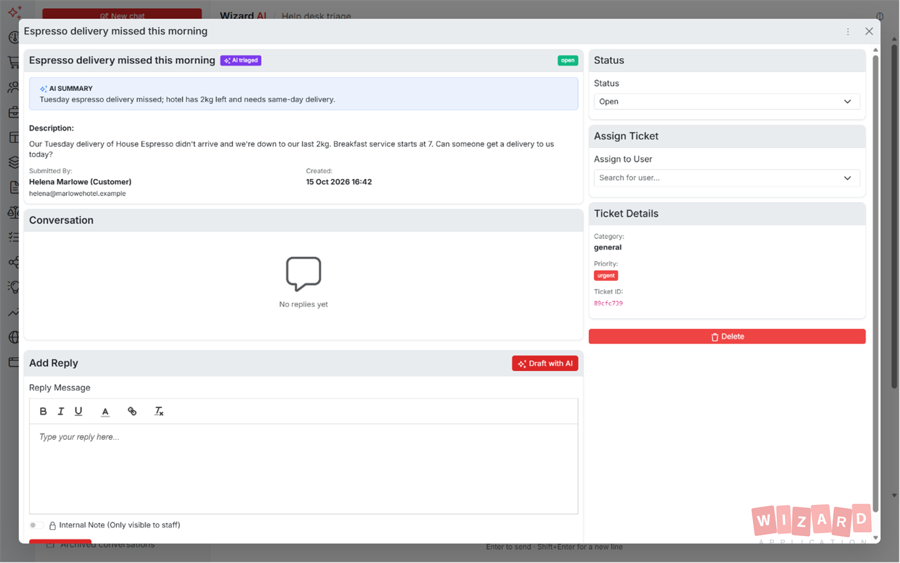
Task: Open the lightbulb icon in background sidebar
Action: 14,287
